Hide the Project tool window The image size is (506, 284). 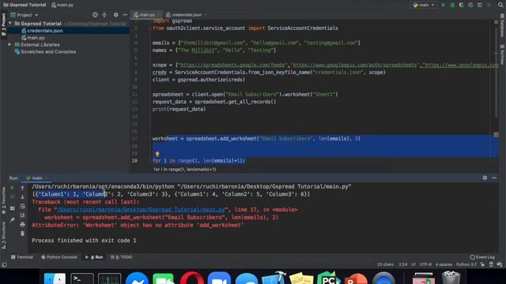click(125, 15)
